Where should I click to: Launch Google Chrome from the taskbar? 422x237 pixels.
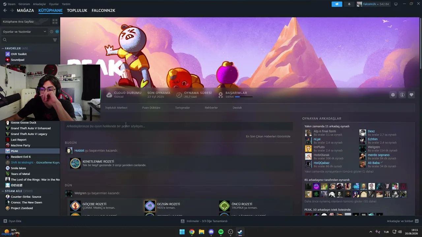192,232
